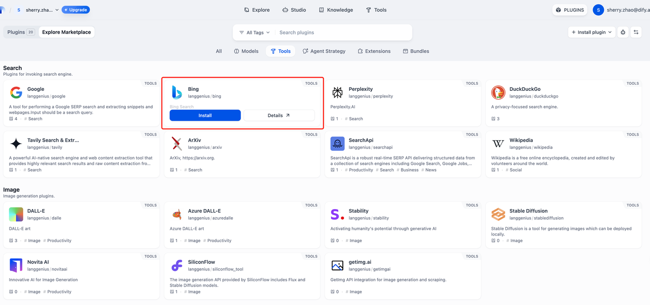Click the Wikipedia plugin logo
The width and height of the screenshot is (650, 305).
click(498, 144)
